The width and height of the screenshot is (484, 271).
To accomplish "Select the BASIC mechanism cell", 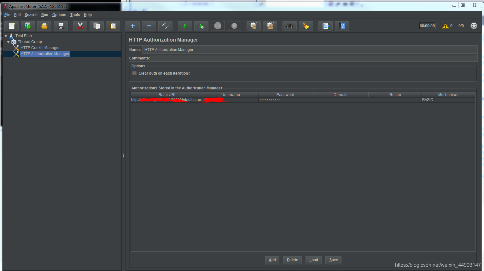I will 448,100.
